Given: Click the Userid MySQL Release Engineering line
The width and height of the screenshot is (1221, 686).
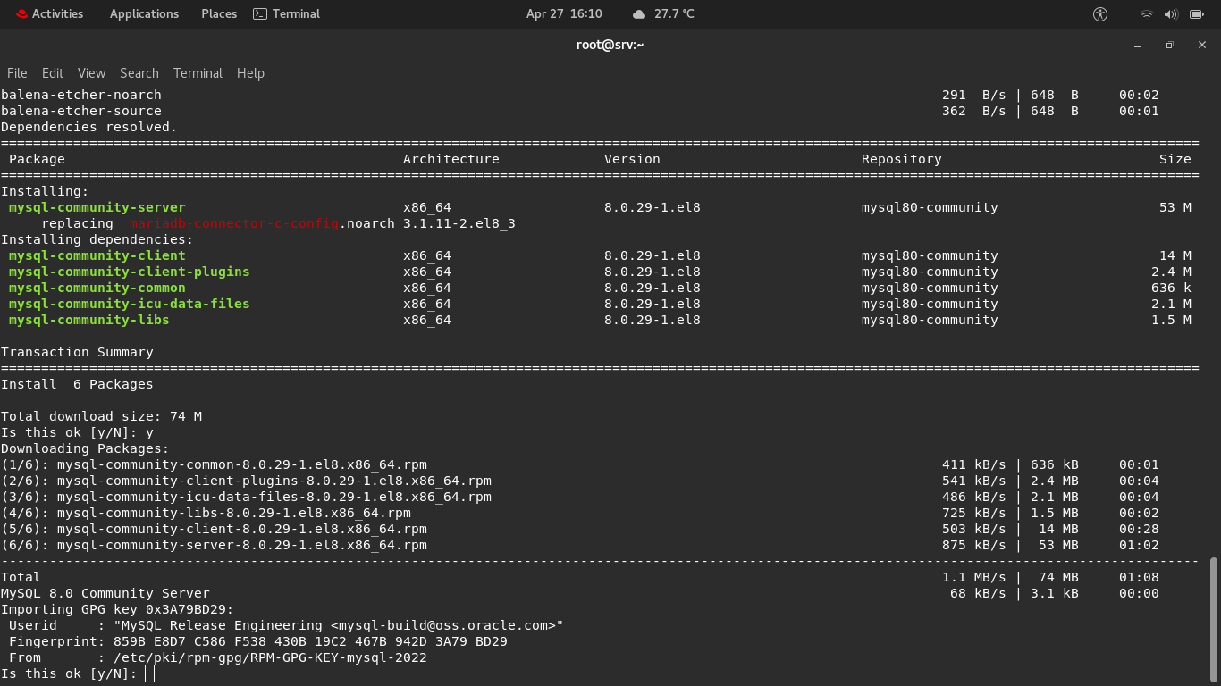Looking at the screenshot, I should [x=286, y=625].
